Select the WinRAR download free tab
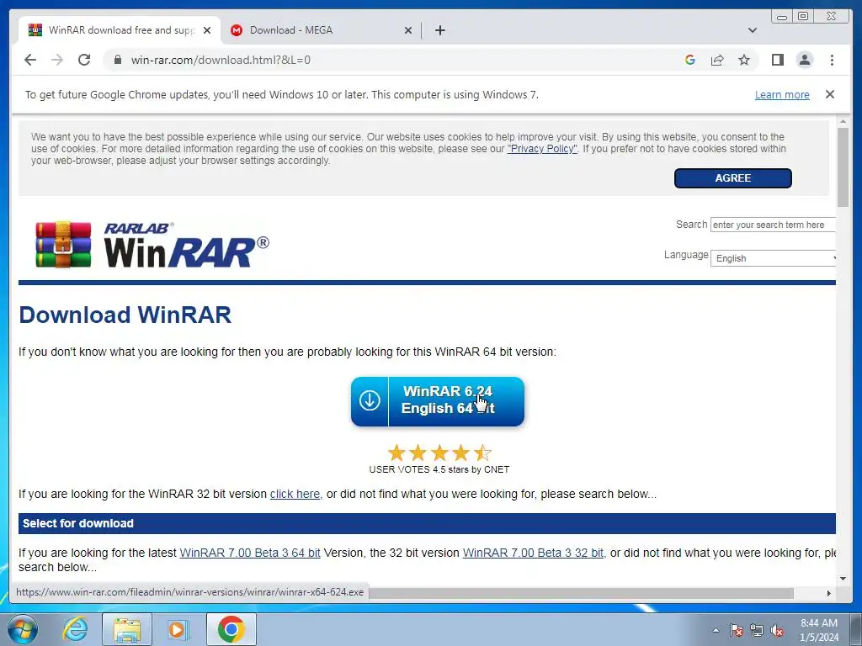Viewport: 862px width, 646px height. [x=120, y=30]
